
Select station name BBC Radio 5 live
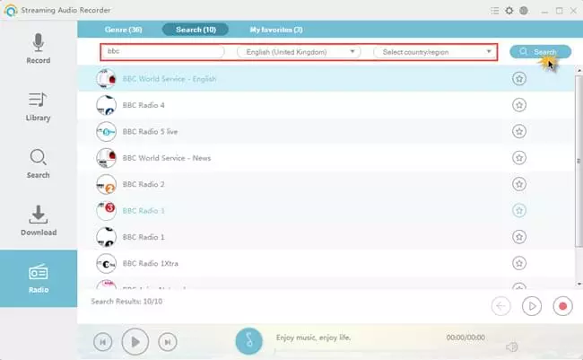[150, 132]
